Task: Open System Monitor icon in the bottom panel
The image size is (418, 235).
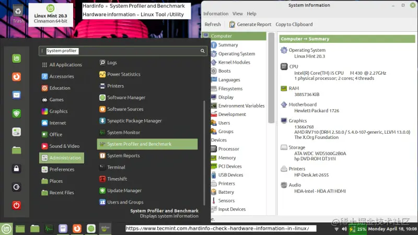Action: 49,229
